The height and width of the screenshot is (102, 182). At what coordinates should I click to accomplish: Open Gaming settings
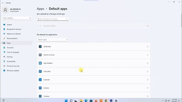pos(17,57)
